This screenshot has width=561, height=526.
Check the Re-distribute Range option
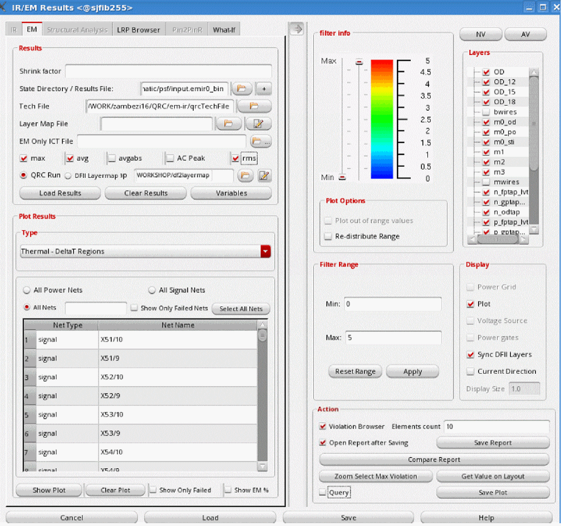(328, 236)
